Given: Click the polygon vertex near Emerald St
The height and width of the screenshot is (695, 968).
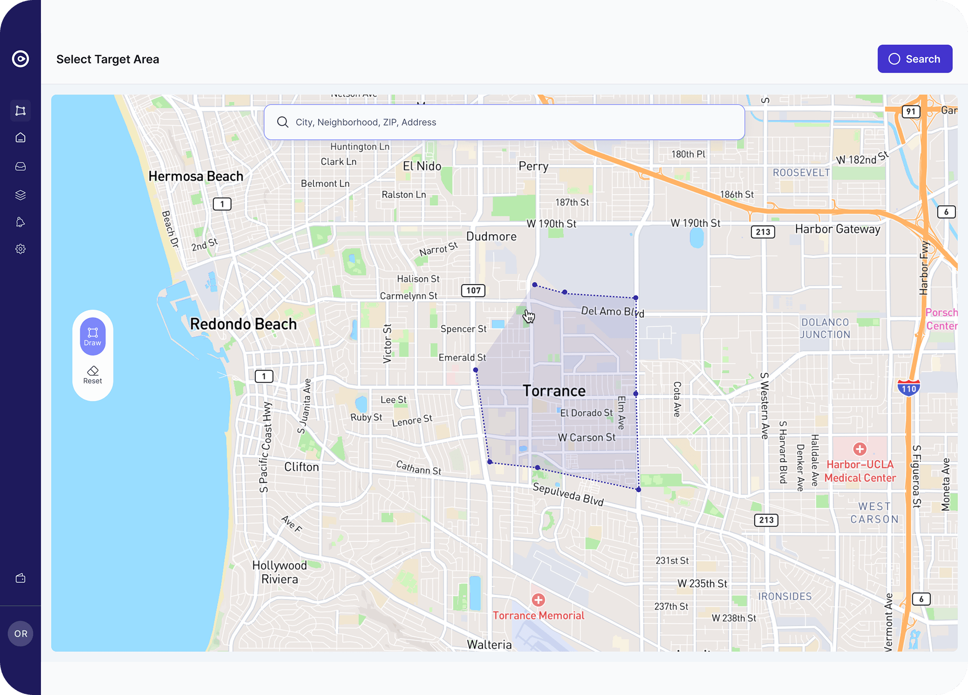Looking at the screenshot, I should 476,370.
